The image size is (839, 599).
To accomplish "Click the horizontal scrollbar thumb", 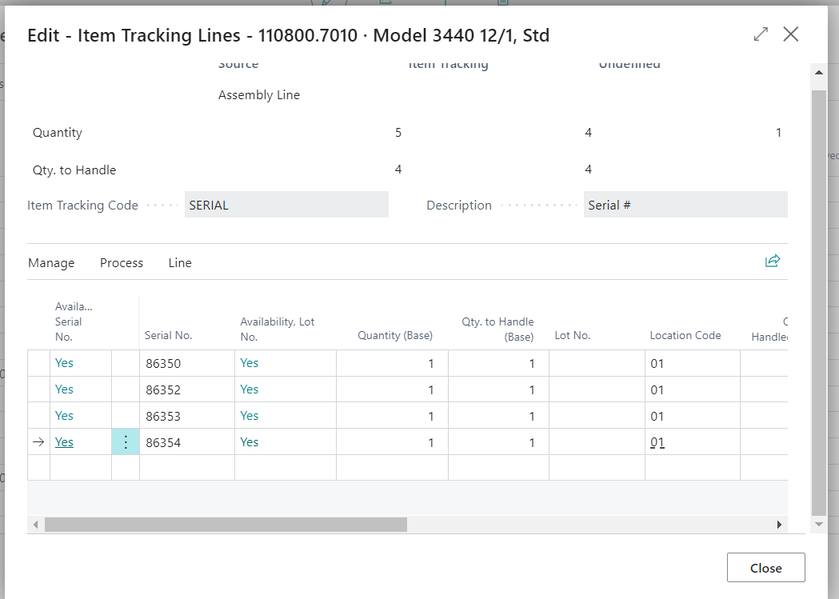I will tap(226, 525).
